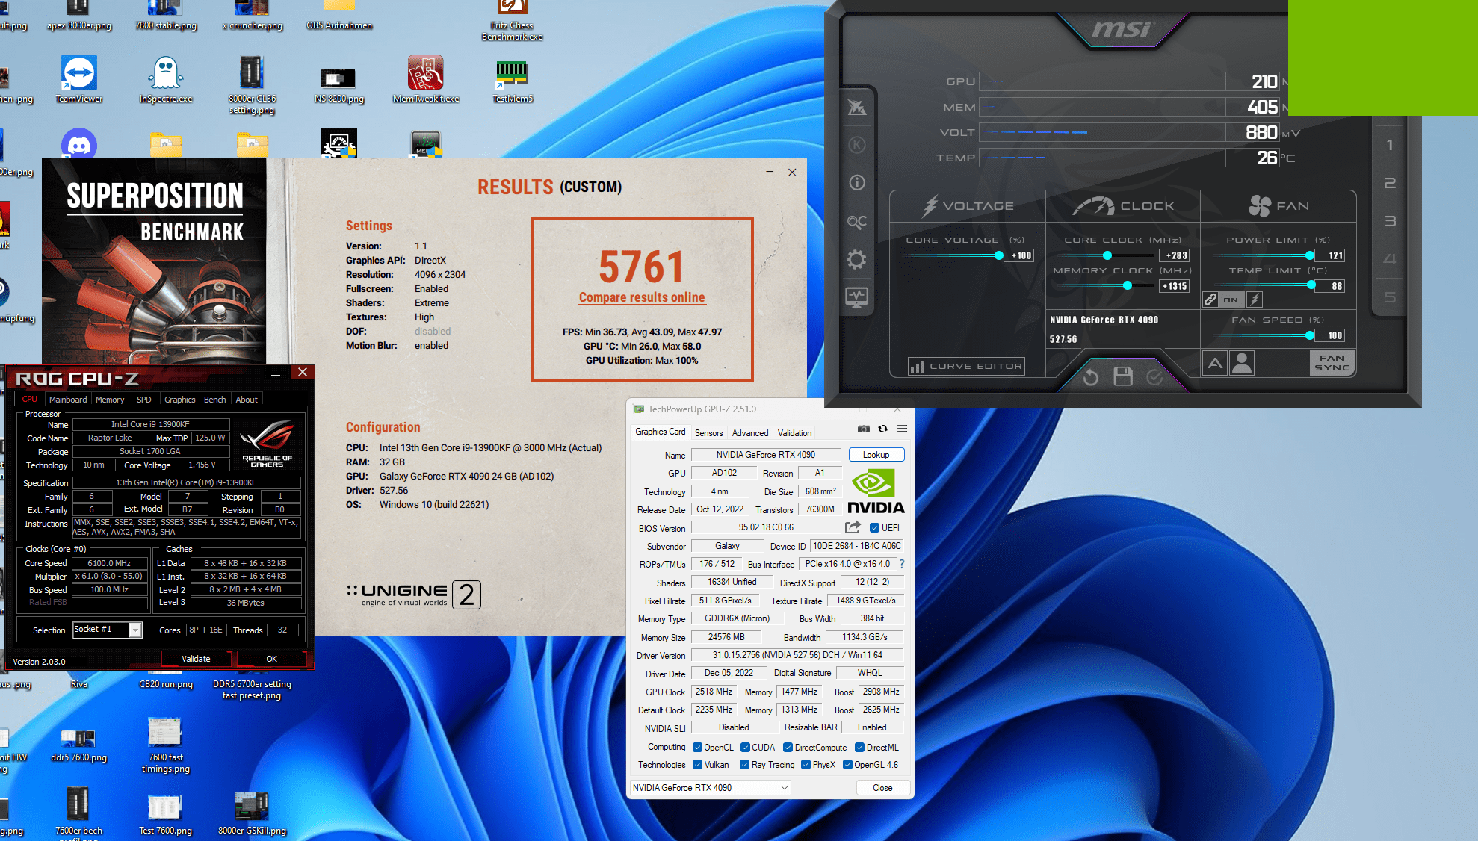This screenshot has width=1478, height=841.
Task: Click the Validate button in CPU-Z
Action: click(x=197, y=659)
